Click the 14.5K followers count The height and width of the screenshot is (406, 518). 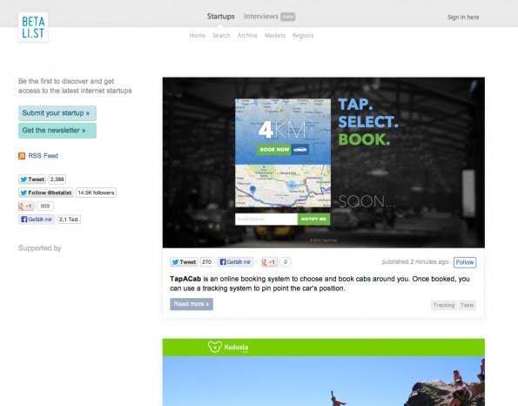[x=96, y=193]
